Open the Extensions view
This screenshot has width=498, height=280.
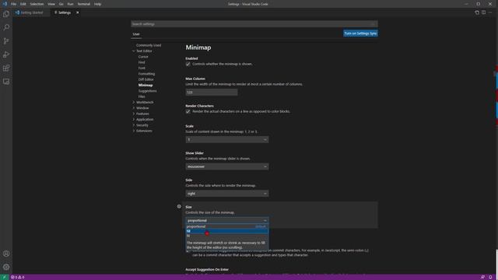click(x=6, y=68)
